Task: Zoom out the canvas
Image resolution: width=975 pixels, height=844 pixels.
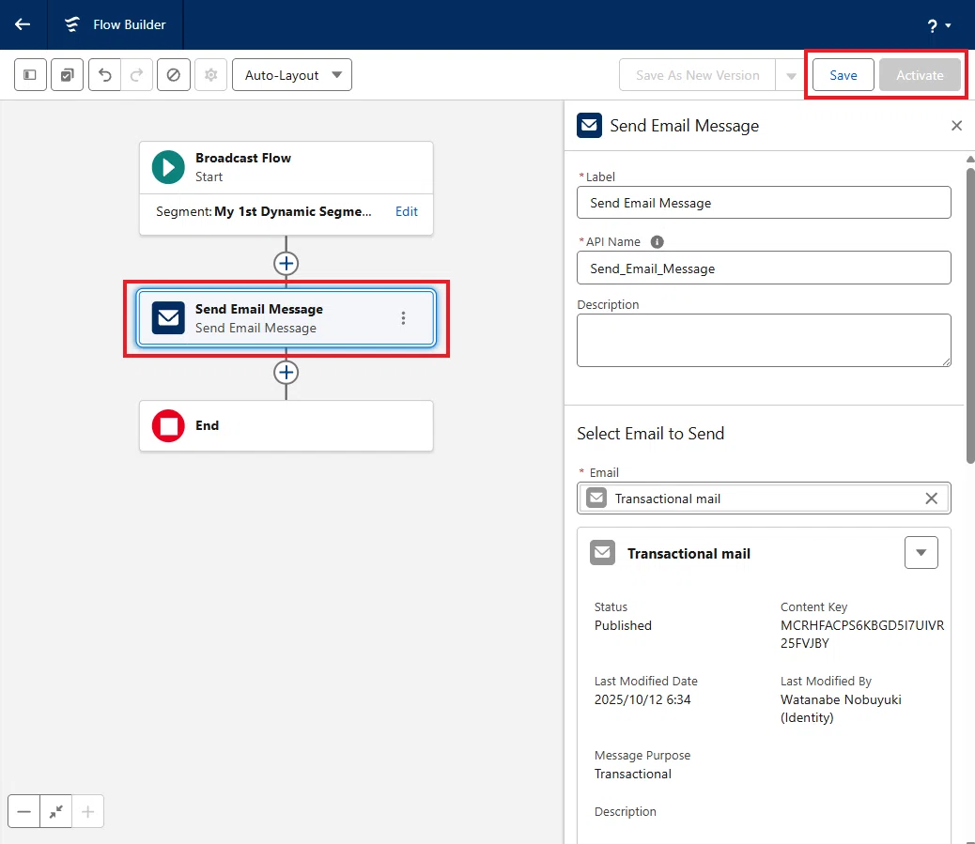Action: 23,811
